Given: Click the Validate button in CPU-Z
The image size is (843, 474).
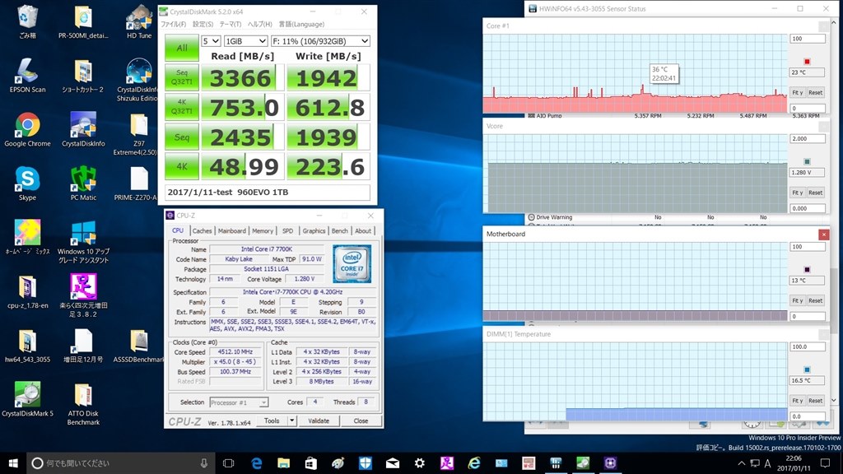Looking at the screenshot, I should (319, 421).
